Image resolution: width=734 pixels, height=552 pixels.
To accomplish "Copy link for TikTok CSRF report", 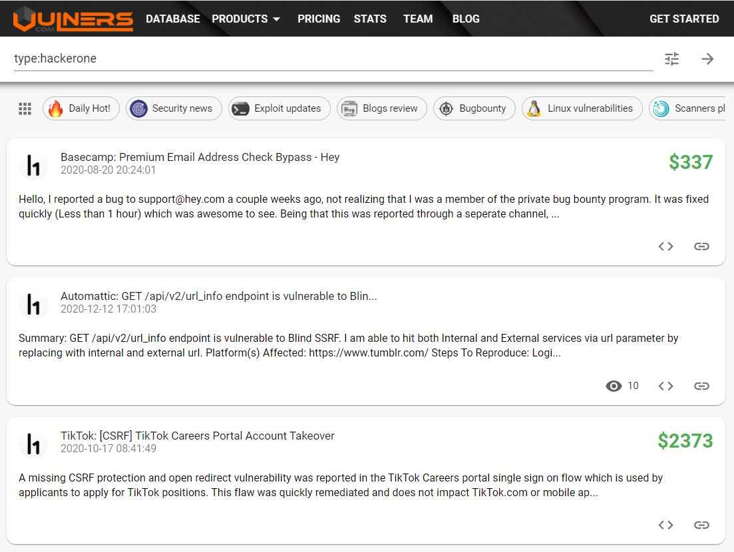I will coord(701,525).
